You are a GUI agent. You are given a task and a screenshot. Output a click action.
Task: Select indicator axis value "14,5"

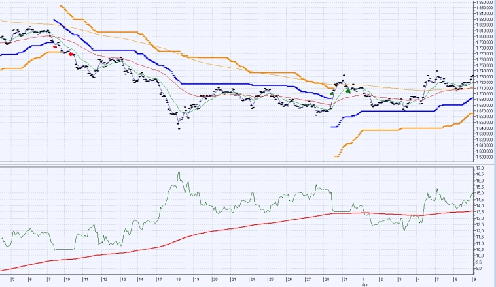pos(480,200)
